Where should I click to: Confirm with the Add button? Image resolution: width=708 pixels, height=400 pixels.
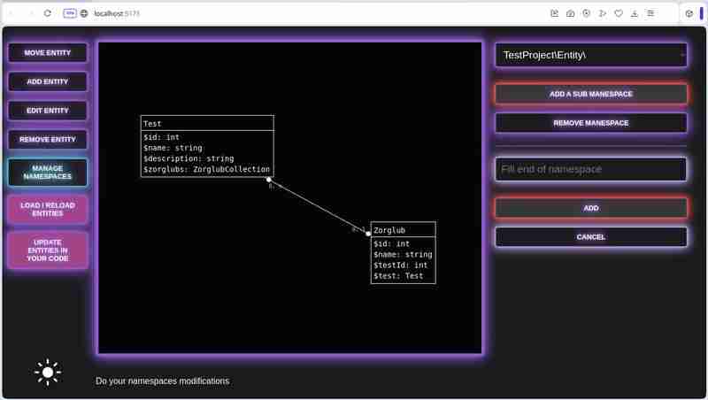click(x=591, y=208)
